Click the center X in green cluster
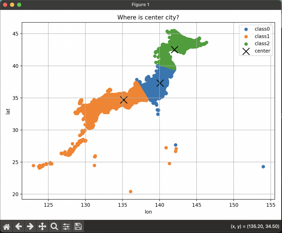Viewport: 282px width, 233px height. pyautogui.click(x=174, y=49)
